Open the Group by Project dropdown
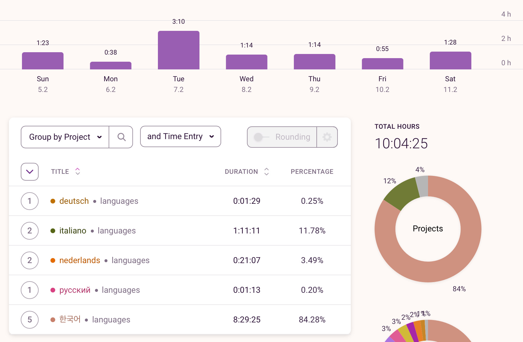 pos(65,137)
